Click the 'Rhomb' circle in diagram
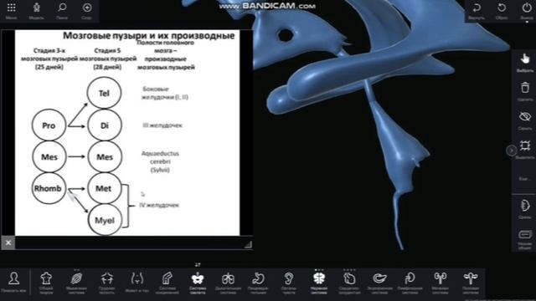The height and width of the screenshot is (301, 536). click(x=49, y=188)
